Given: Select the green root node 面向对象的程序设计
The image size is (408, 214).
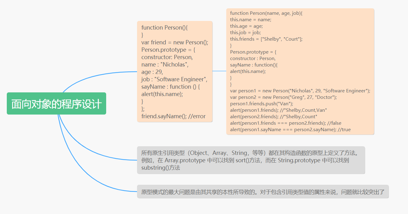Looking at the screenshot, I should click(x=56, y=103).
